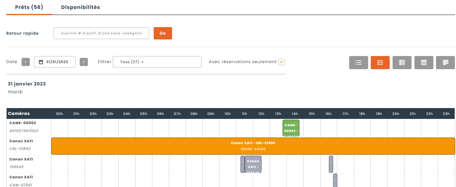Select the orange timeline view button
456x187 pixels.
(x=380, y=63)
